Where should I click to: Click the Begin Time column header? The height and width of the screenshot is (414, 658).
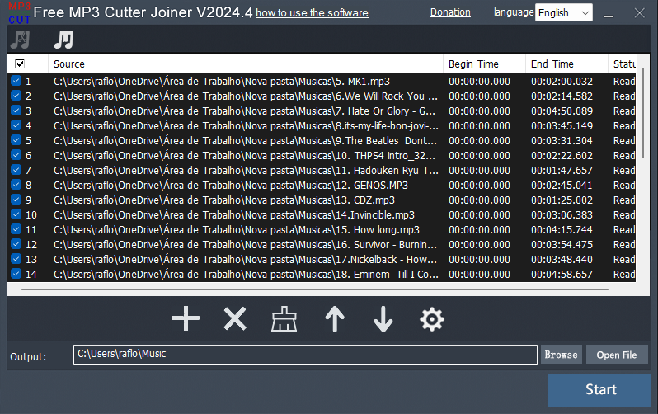484,64
